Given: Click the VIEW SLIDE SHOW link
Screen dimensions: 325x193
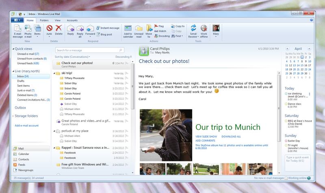Looking at the screenshot, I should click(206, 137).
